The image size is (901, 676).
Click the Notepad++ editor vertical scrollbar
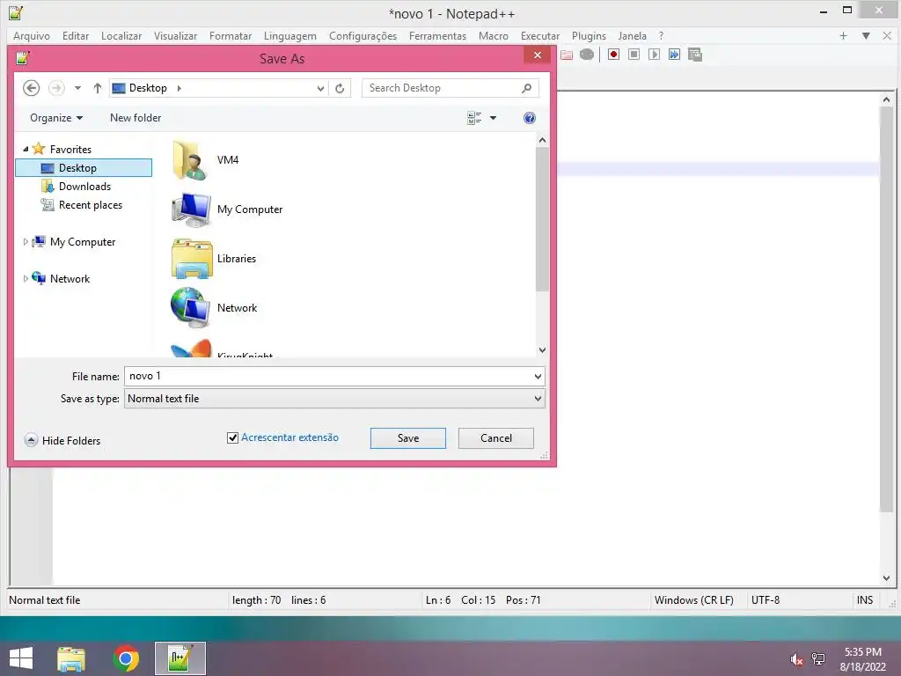point(886,309)
